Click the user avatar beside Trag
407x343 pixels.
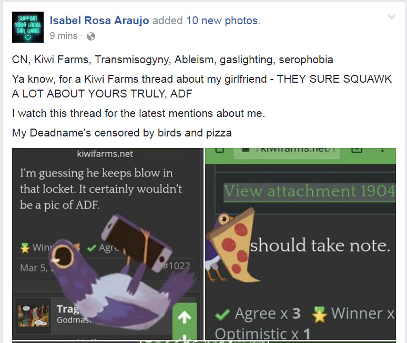click(x=33, y=316)
